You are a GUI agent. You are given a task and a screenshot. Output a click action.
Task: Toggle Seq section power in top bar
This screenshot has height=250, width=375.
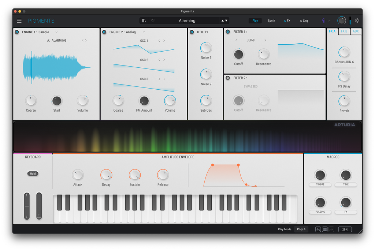(301, 21)
